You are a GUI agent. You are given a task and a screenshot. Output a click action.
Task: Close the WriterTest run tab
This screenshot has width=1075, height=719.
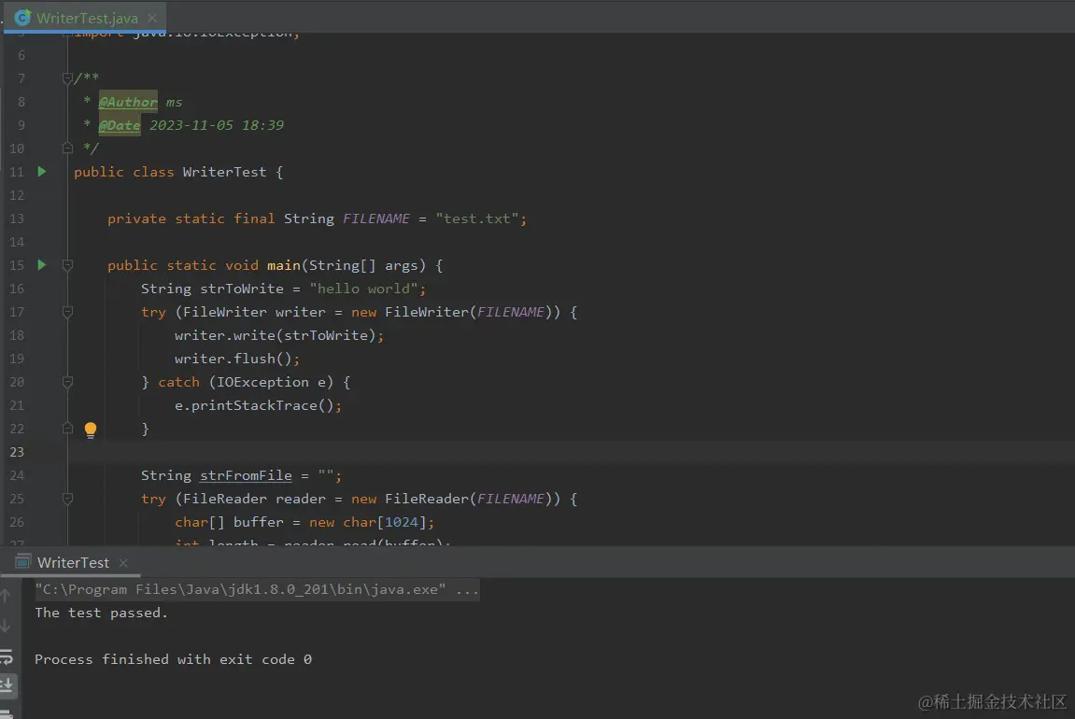coord(123,563)
